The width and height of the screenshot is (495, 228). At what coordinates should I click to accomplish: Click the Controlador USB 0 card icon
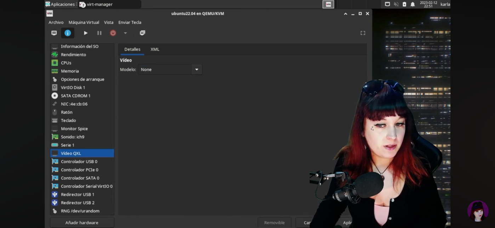pos(55,162)
